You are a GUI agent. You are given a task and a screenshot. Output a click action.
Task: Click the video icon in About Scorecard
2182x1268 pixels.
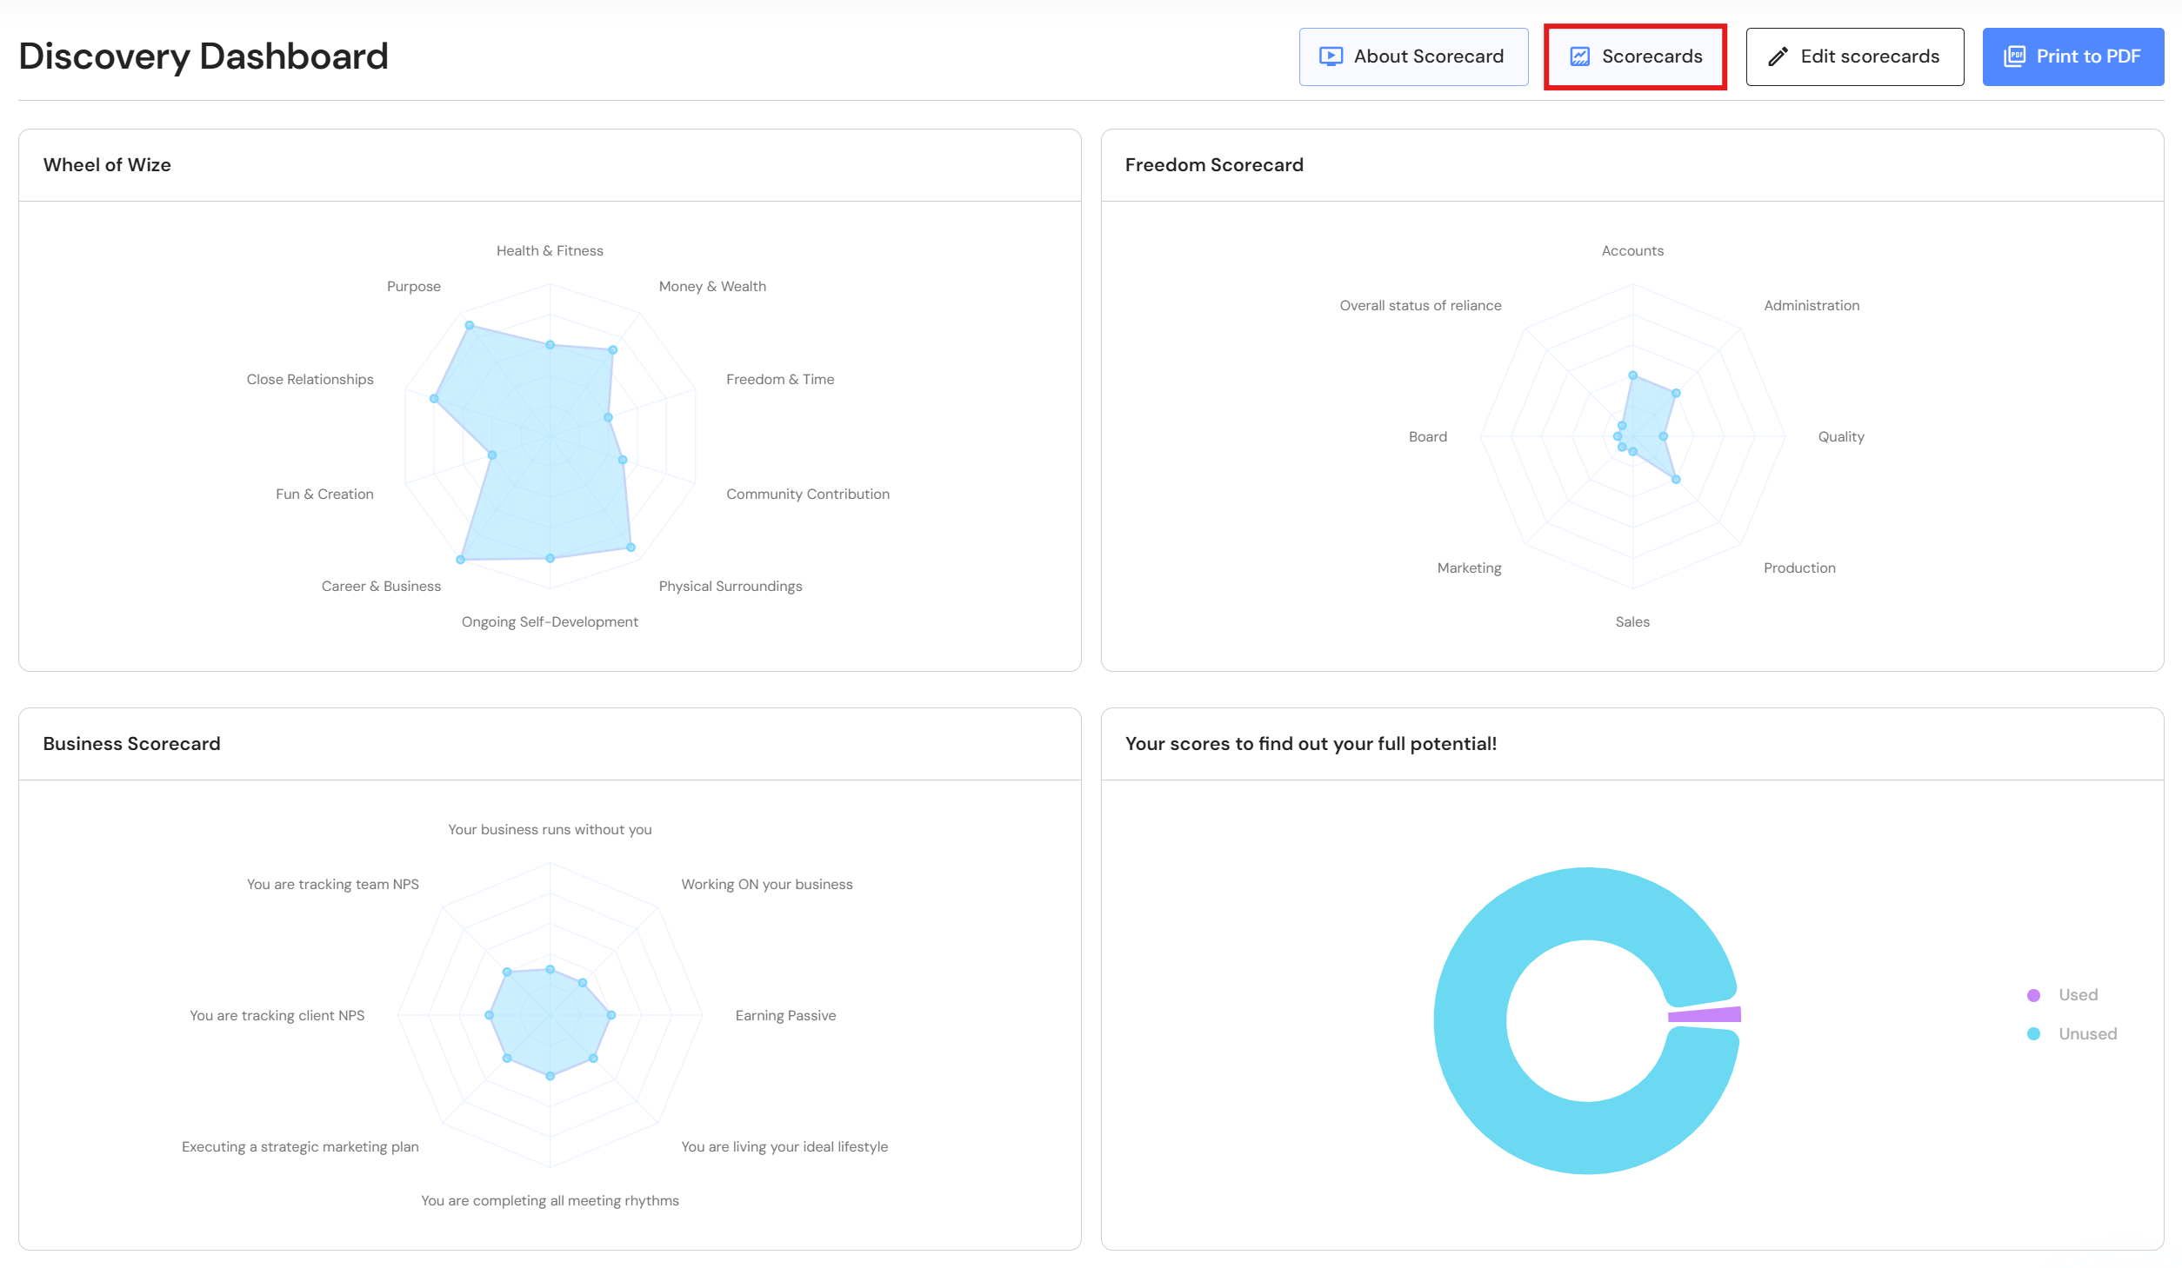point(1331,56)
